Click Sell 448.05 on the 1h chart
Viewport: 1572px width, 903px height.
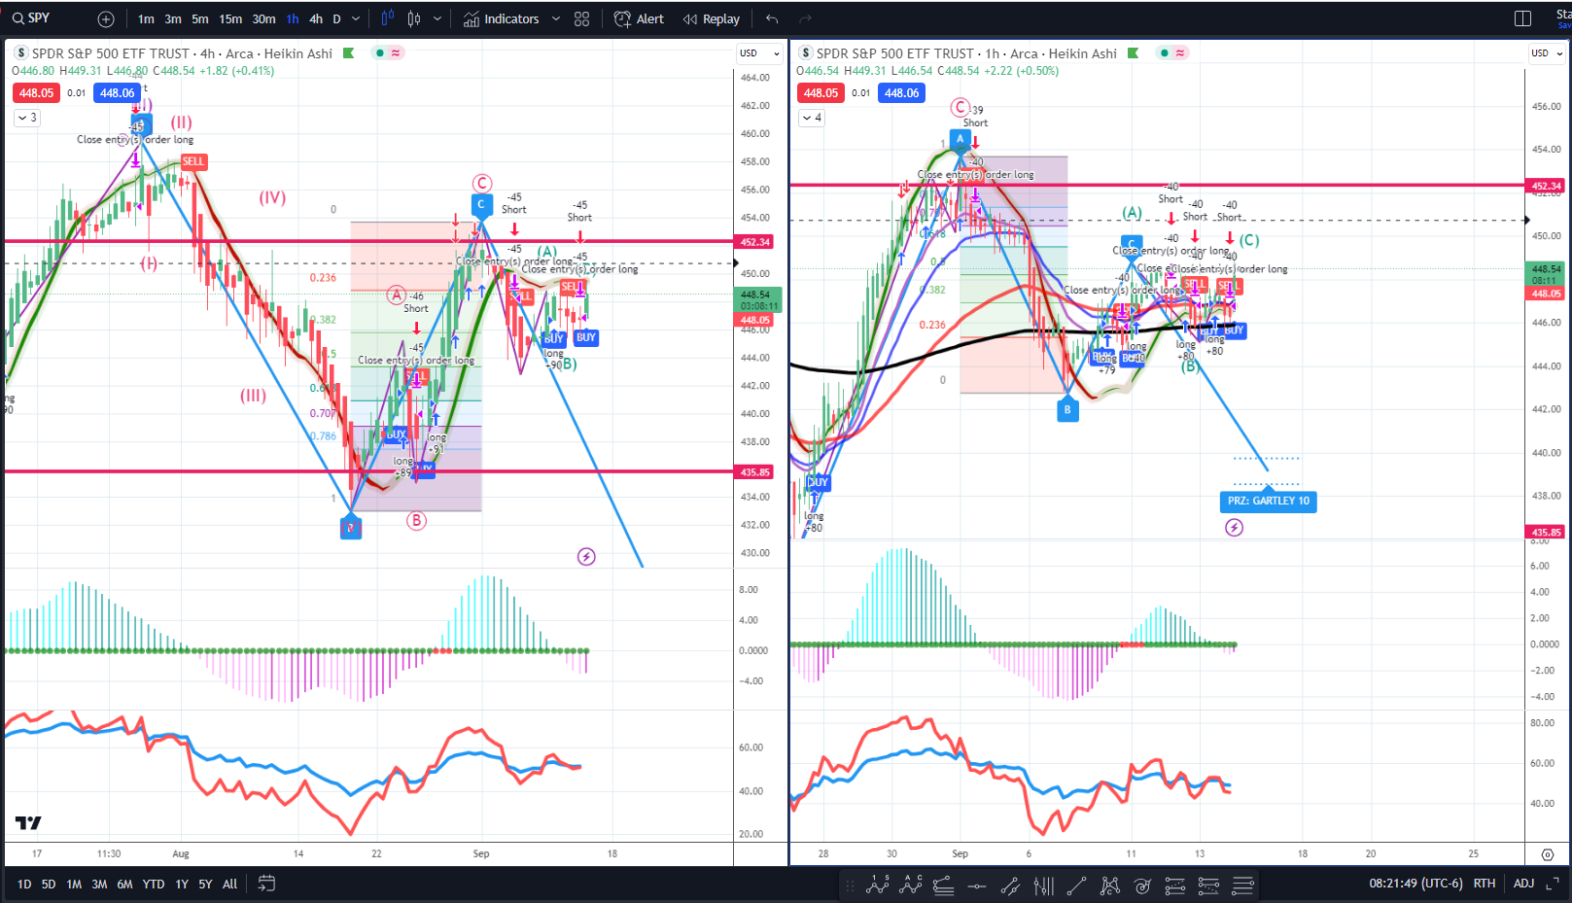[x=821, y=93]
